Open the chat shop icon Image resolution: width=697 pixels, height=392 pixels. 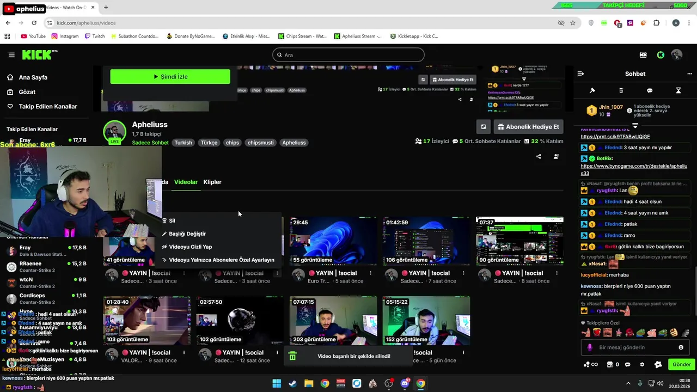(x=610, y=365)
